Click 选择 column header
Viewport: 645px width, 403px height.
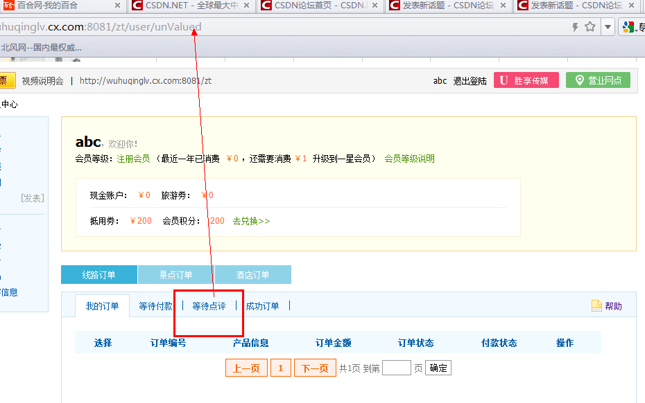(103, 343)
